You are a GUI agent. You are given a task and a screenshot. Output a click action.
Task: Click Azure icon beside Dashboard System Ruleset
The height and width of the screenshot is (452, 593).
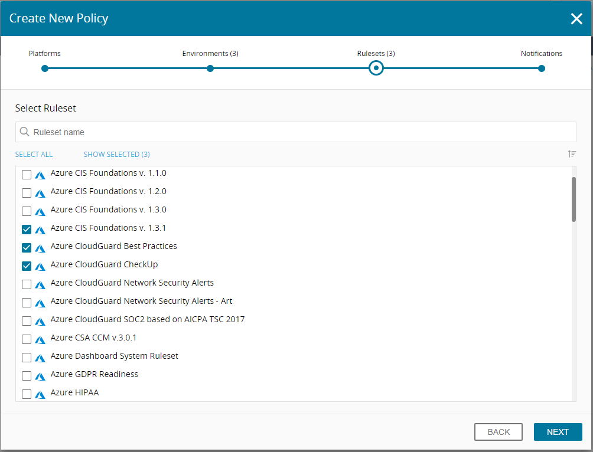click(40, 358)
